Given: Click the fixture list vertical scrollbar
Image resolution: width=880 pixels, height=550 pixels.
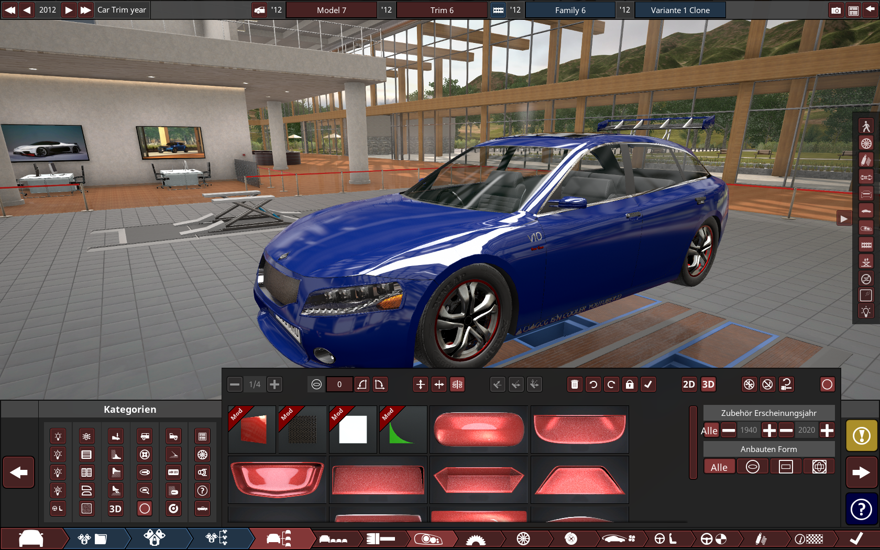Looking at the screenshot, I should coord(693,443).
